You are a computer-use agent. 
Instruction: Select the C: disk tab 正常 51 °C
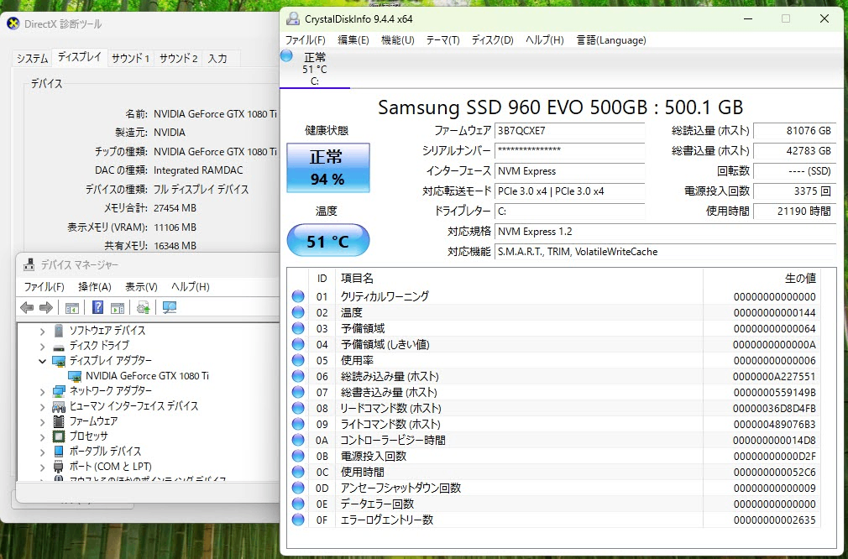[315, 68]
